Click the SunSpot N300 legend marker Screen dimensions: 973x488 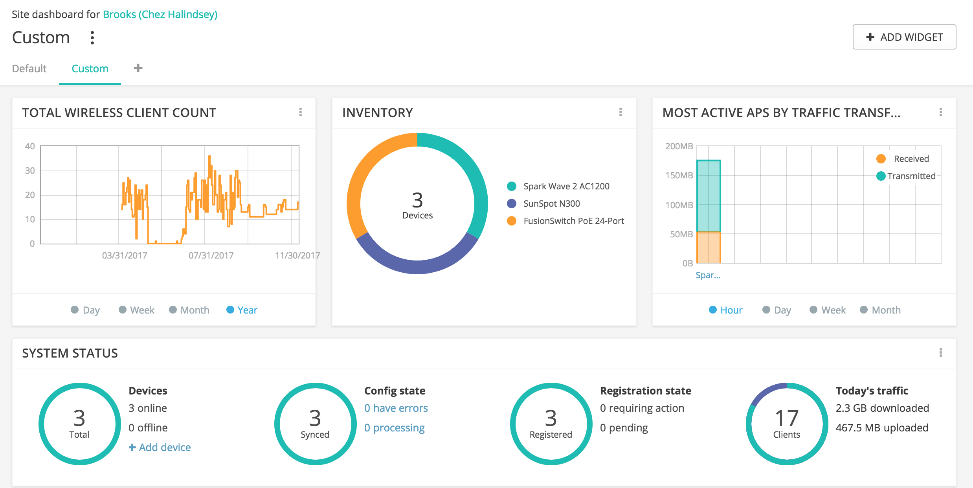click(511, 204)
